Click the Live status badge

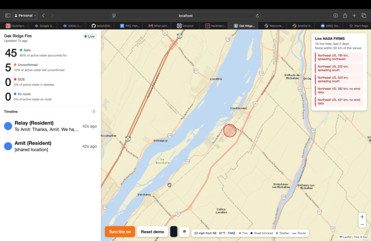[89, 36]
